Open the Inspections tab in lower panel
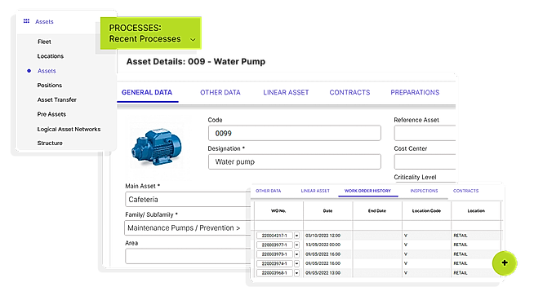The width and height of the screenshot is (534, 300). point(424,191)
